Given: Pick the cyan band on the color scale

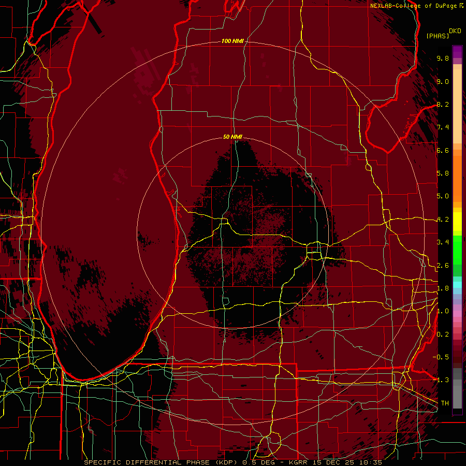Looking at the screenshot, I should click(457, 285).
